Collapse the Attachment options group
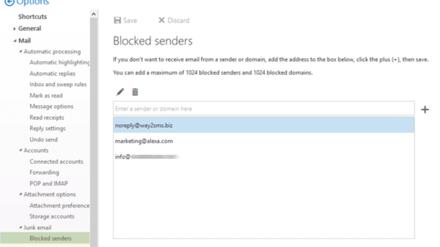This screenshot has height=247, width=440. point(21,194)
